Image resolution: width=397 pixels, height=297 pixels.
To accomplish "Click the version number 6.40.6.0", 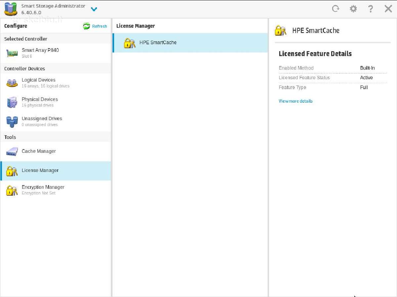I will click(31, 13).
